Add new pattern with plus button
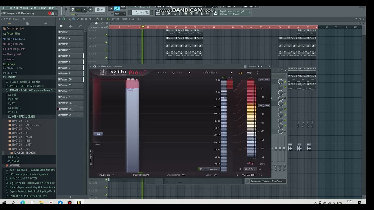374x210 pixels. point(151,13)
